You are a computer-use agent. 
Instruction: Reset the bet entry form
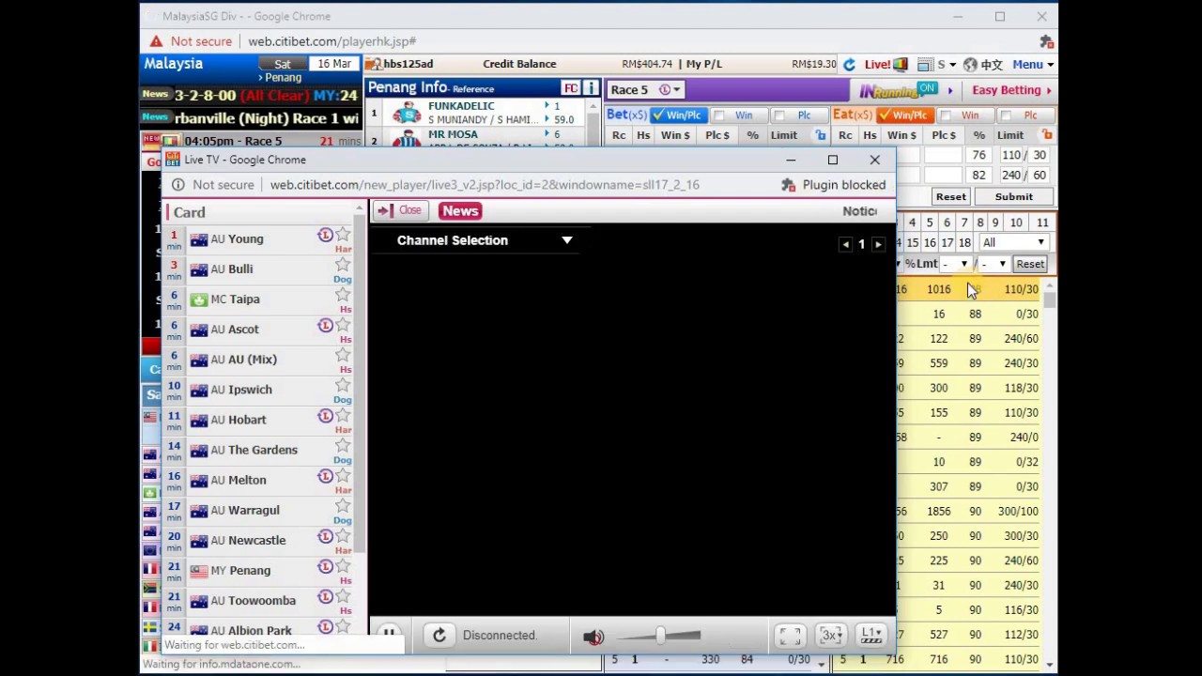(x=950, y=197)
